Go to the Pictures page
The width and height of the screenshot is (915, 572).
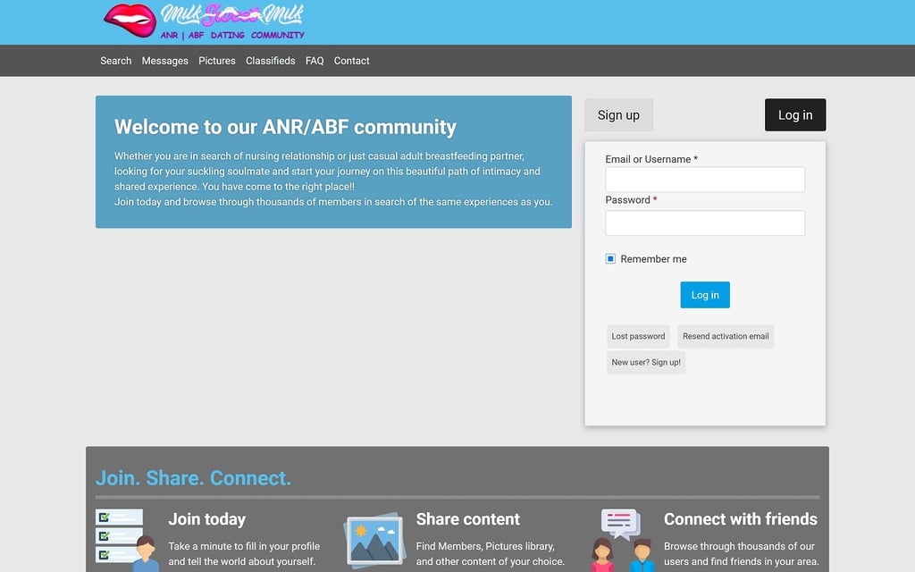pos(217,61)
